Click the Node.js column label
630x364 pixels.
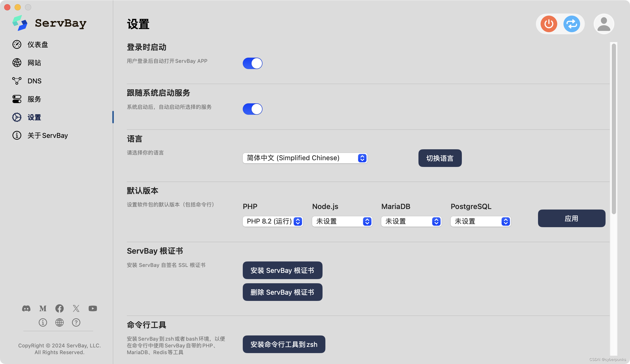(325, 206)
